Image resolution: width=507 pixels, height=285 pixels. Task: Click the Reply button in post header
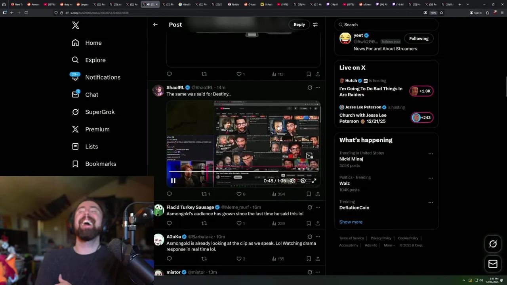click(x=299, y=25)
